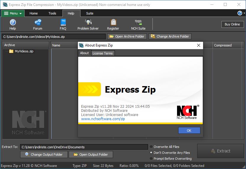
Task: Click Change Output Folder button
Action: (44, 154)
